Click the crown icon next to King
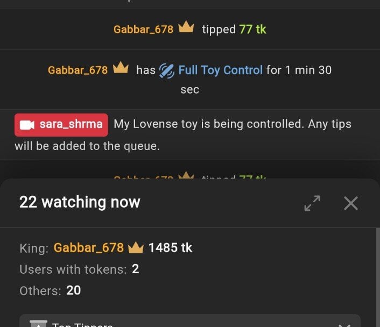Image resolution: width=380 pixels, height=327 pixels. pyautogui.click(x=136, y=247)
